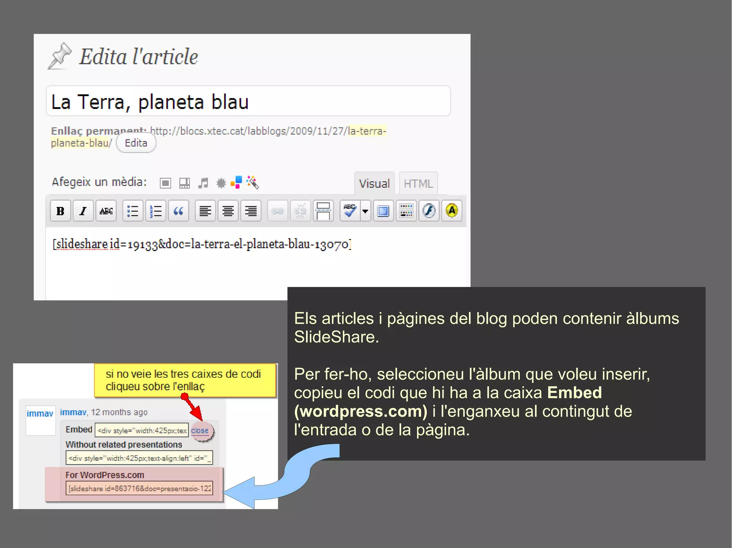The width and height of the screenshot is (732, 548).
Task: Click the yellow circled A toolbar icon
Action: (452, 211)
